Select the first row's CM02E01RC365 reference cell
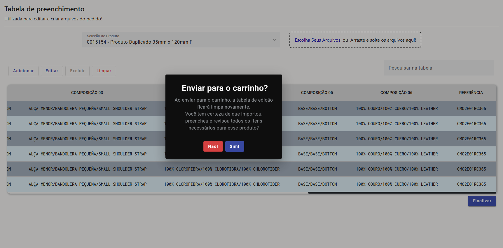Image resolution: width=503 pixels, height=248 pixels. (471, 109)
